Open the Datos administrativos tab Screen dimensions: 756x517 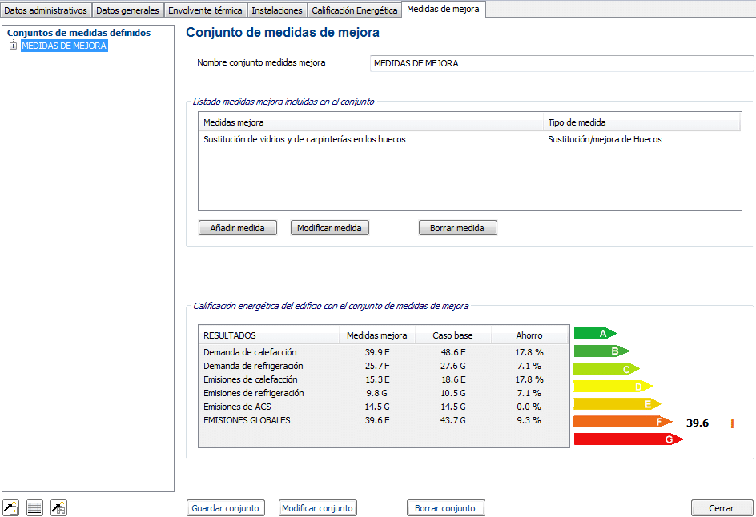[46, 10]
